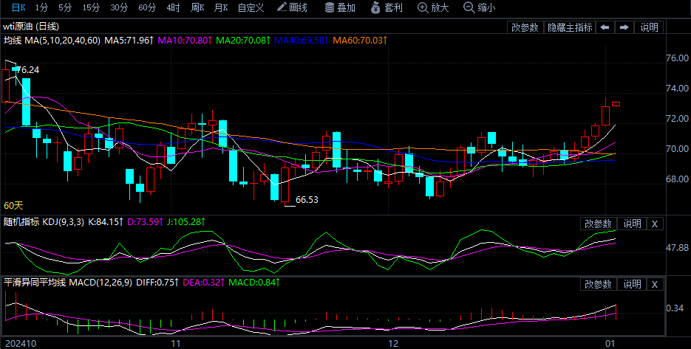The height and width of the screenshot is (349, 691).
Task: Click 改参数 in the KDJ panel
Action: pos(598,224)
